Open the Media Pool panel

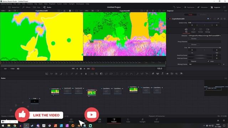coord(14,7)
